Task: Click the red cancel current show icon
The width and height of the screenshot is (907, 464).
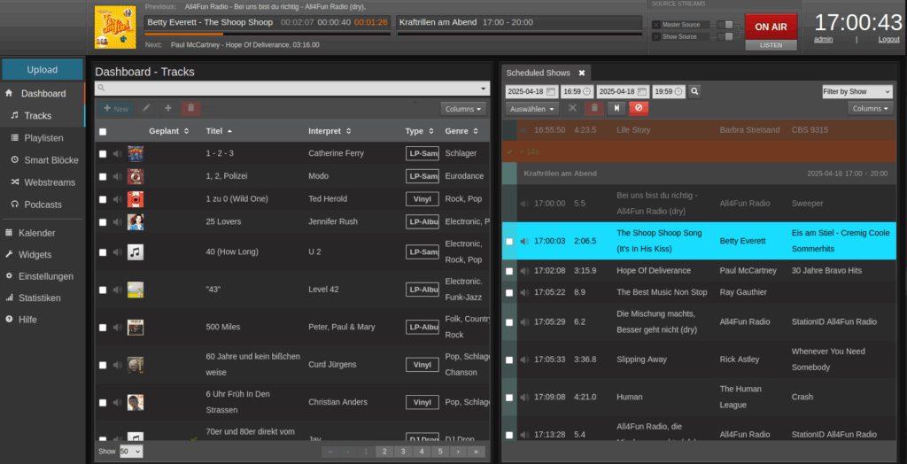Action: click(x=639, y=108)
